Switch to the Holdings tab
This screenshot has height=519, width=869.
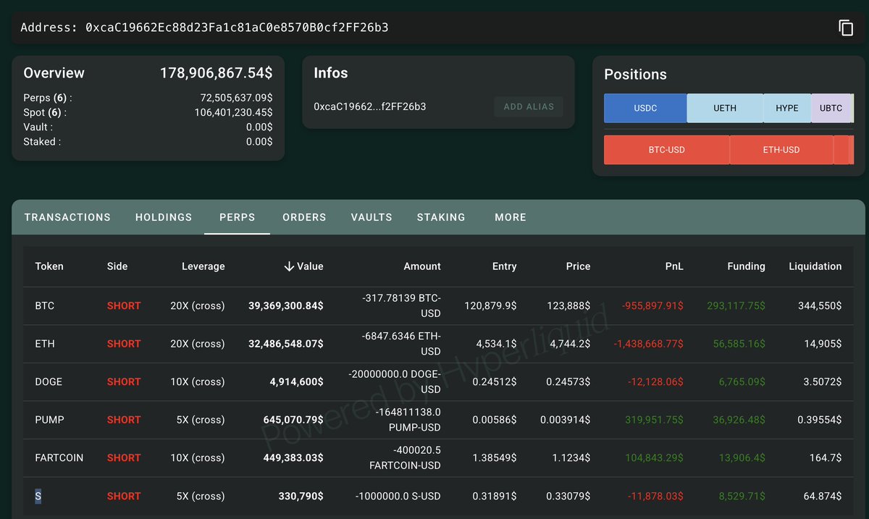click(x=164, y=217)
